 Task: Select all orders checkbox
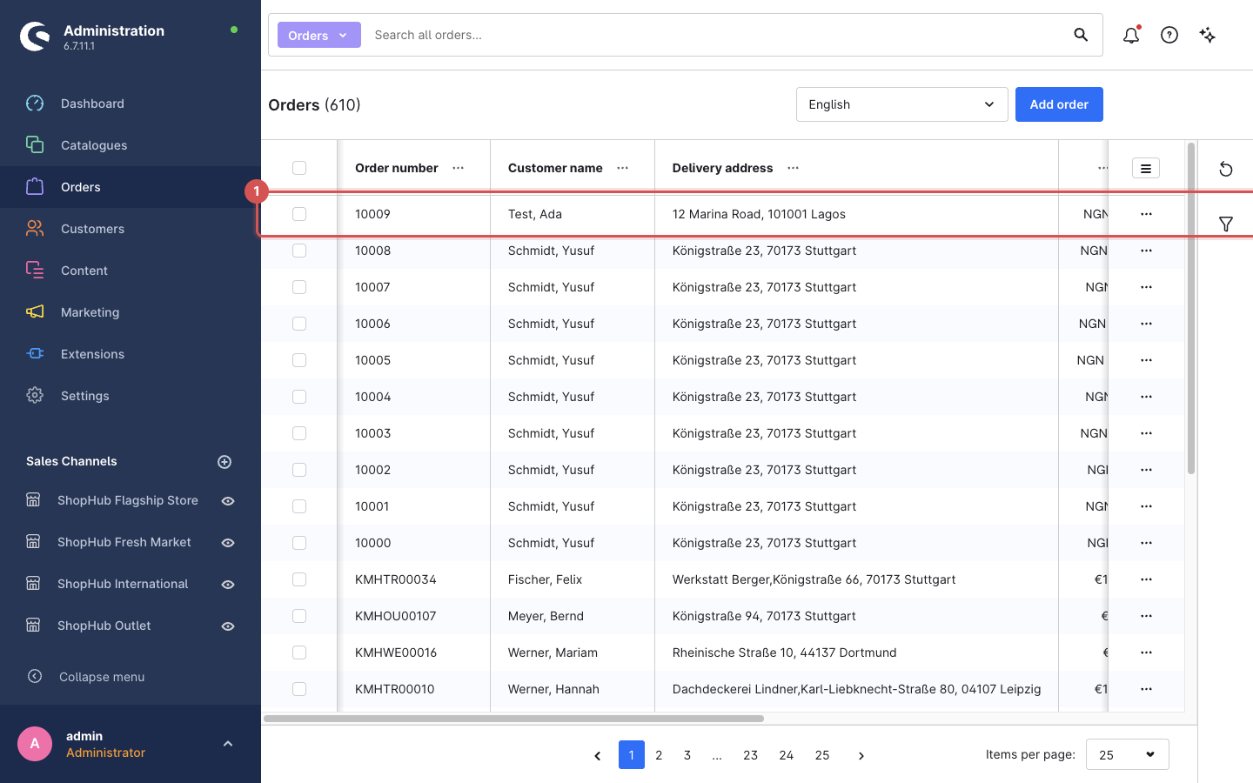tap(299, 168)
